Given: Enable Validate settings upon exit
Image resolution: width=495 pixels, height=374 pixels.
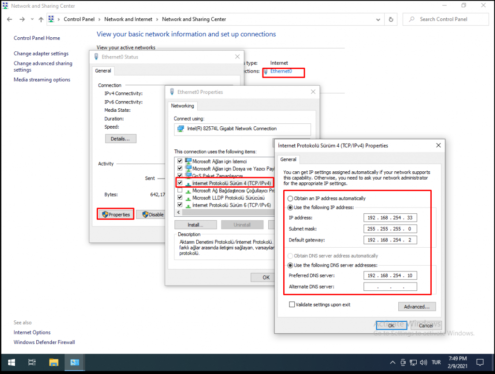Looking at the screenshot, I should pos(291,305).
